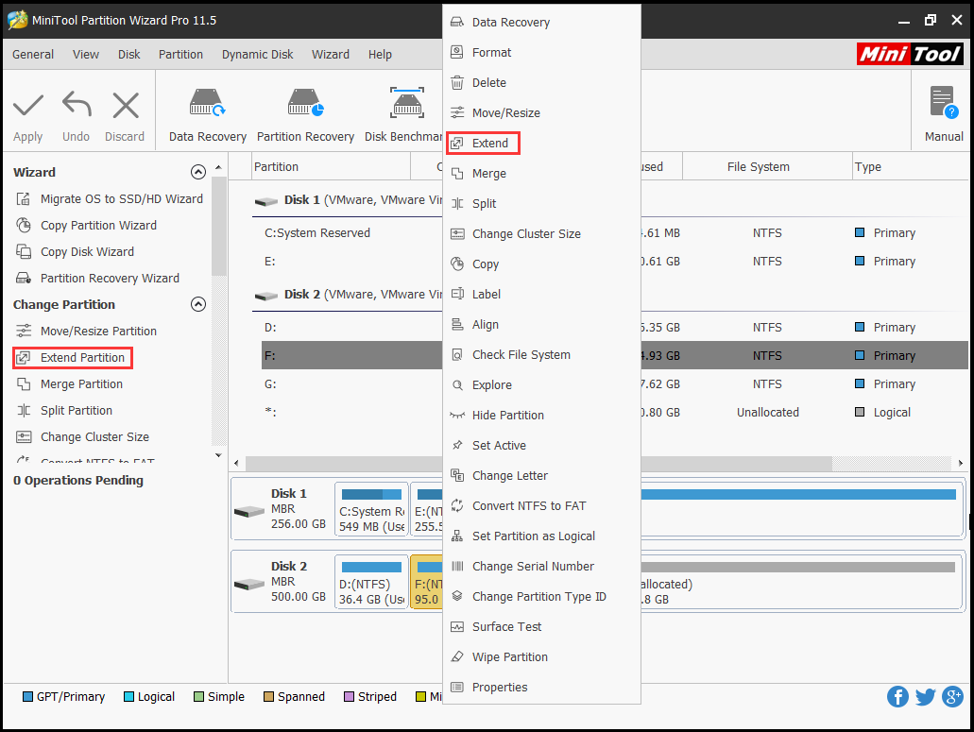
Task: Open Partition Recovery Wizard in sidebar
Action: pos(110,278)
